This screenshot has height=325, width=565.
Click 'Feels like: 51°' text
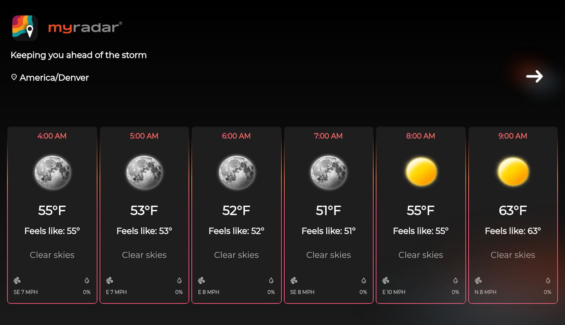pyautogui.click(x=329, y=231)
